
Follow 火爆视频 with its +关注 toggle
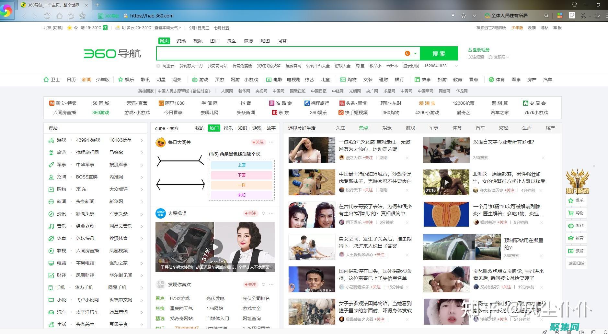[250, 213]
